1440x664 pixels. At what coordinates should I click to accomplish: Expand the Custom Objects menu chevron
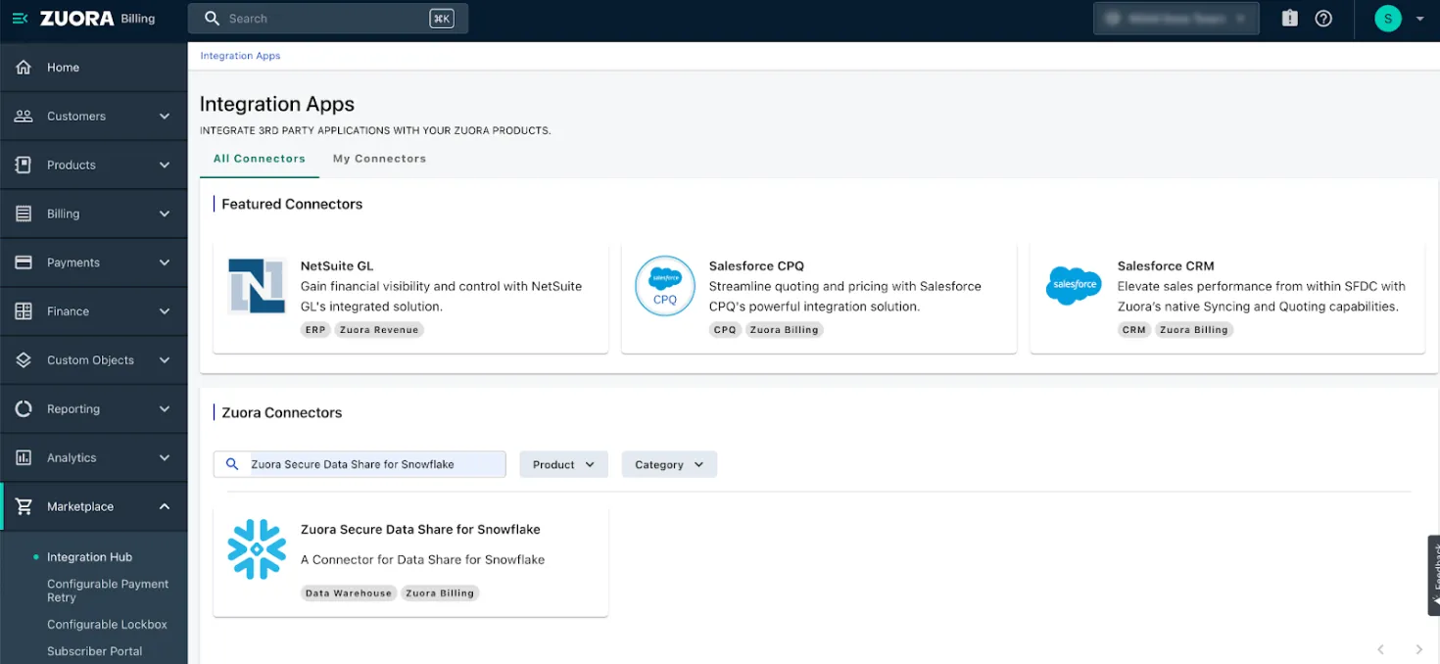tap(165, 360)
